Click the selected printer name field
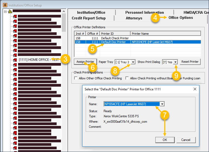Viewport: 209px width, 152px height. 132,104
